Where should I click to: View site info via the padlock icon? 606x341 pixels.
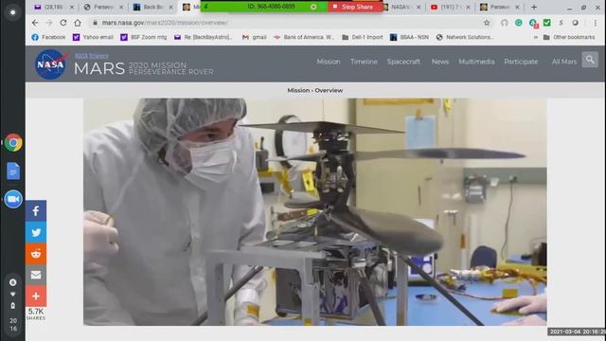95,23
